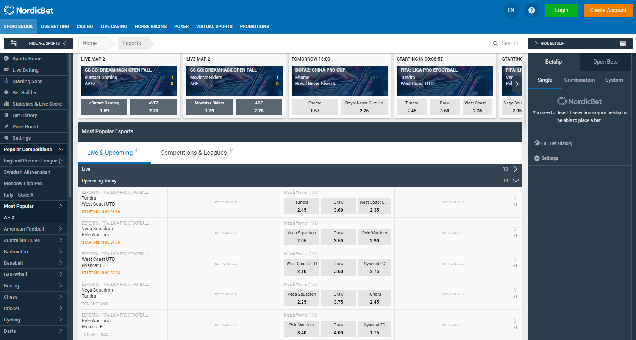
Task: Open the Live Betting menu
Action: (55, 27)
